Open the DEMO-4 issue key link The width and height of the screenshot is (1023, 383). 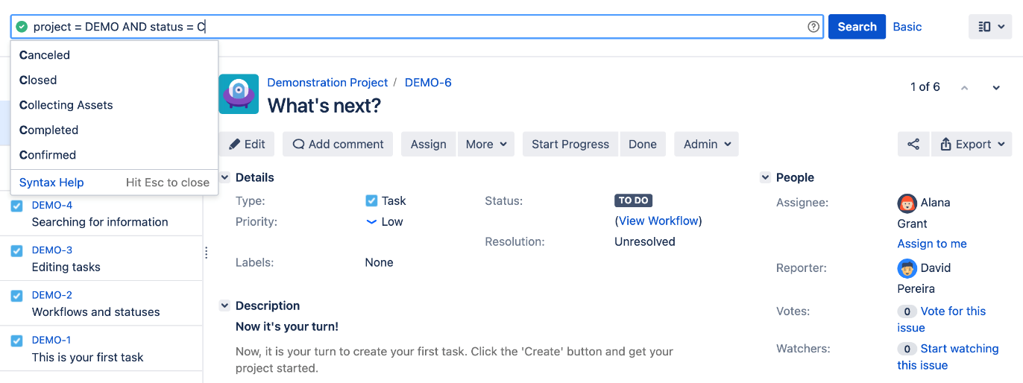[52, 205]
